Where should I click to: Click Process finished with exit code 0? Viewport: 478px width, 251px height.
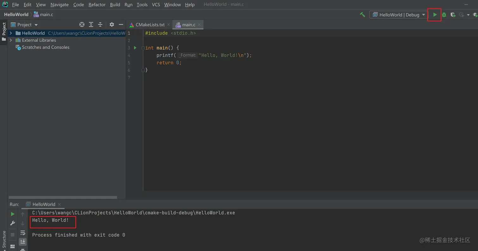click(x=79, y=235)
